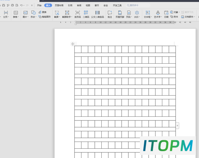Image resolution: width=199 pixels, height=158 pixels.
Task: Open Print Preview from quick access toolbar
Action: 17,5
